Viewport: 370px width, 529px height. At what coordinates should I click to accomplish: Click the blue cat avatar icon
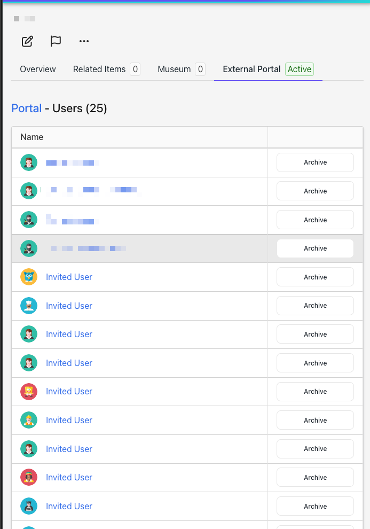tap(29, 506)
